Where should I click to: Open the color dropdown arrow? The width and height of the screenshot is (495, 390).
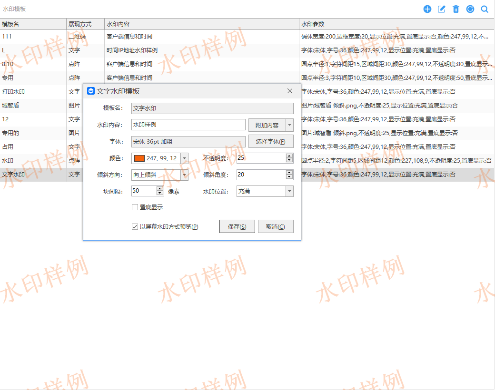[185, 158]
